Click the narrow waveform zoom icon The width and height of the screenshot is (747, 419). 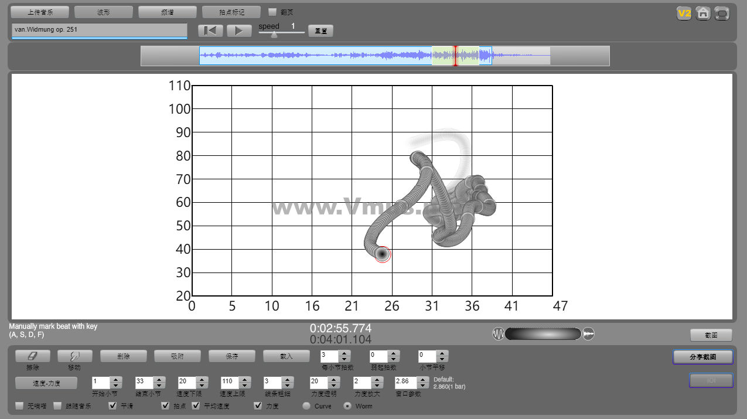(x=498, y=334)
